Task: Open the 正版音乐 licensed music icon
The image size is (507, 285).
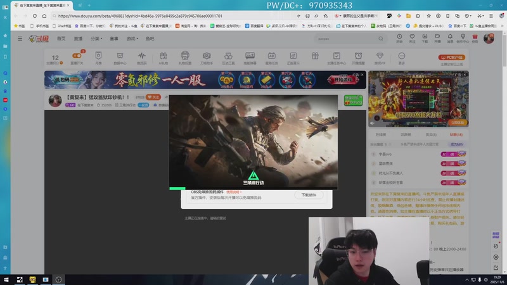Action: [x=293, y=58]
